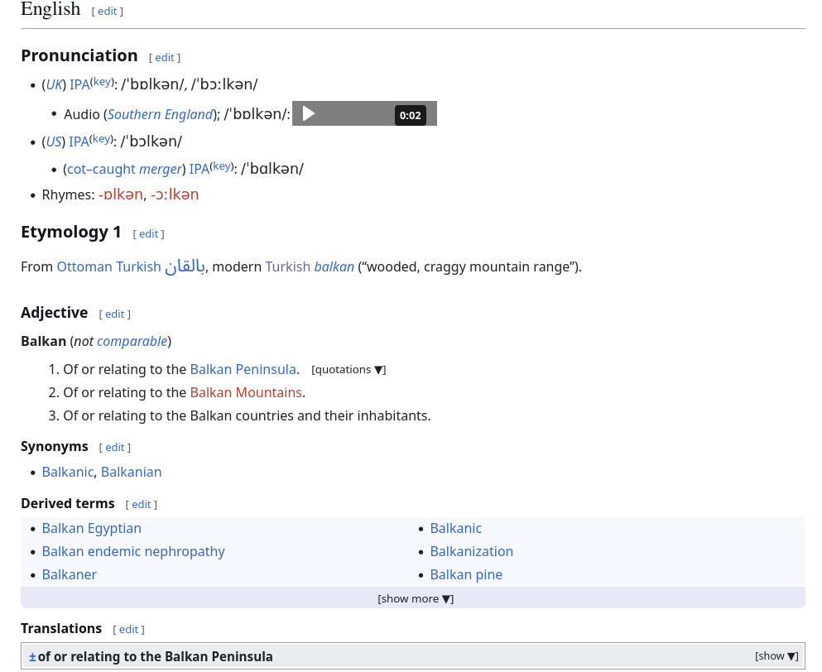Image resolution: width=822 pixels, height=672 pixels.
Task: Expand quotations for Balkan Peninsula definition
Action: [x=349, y=370]
